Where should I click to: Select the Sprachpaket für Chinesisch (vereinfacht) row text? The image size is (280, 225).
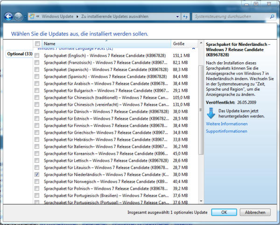coord(106,104)
